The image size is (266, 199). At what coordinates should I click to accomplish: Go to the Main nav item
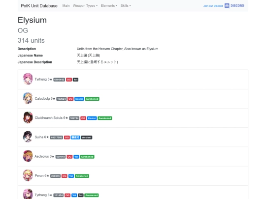click(66, 6)
